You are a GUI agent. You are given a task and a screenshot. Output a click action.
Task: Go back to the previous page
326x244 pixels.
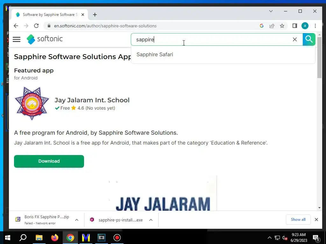(x=16, y=26)
